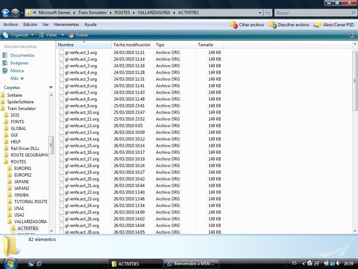Sort files by Fecha modificación column
Image resolution: width=358 pixels, height=269 pixels.
click(x=132, y=45)
